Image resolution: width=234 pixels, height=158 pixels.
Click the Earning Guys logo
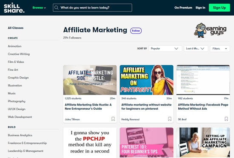(210, 30)
